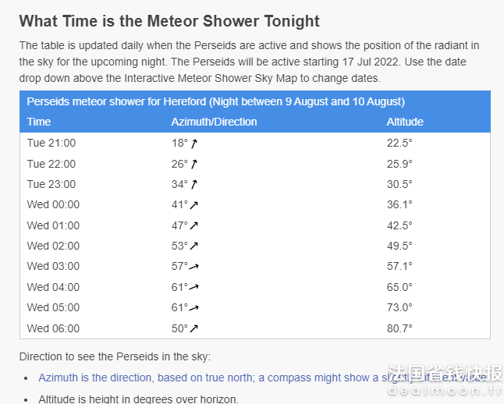Click the arrow icon beside 53° azimuth

point(193,246)
